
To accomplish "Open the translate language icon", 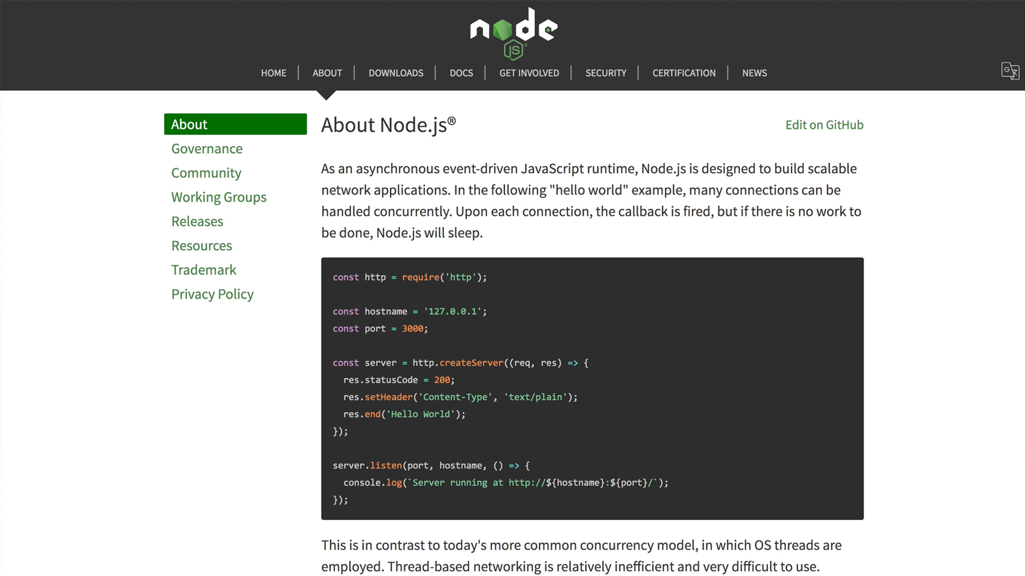I will click(1010, 71).
